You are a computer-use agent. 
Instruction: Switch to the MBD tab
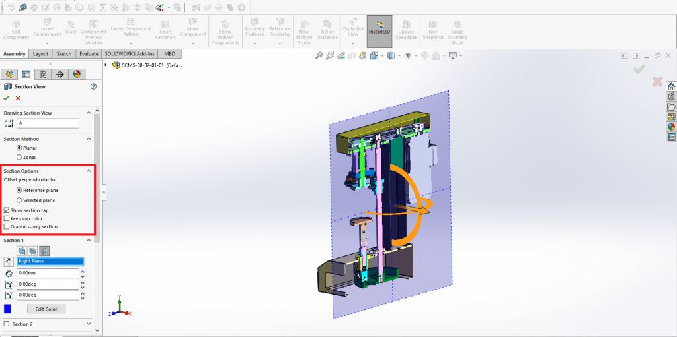click(x=170, y=54)
